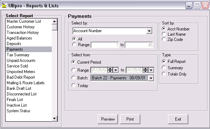Minimize the Reports & Lists window

tap(189, 6)
